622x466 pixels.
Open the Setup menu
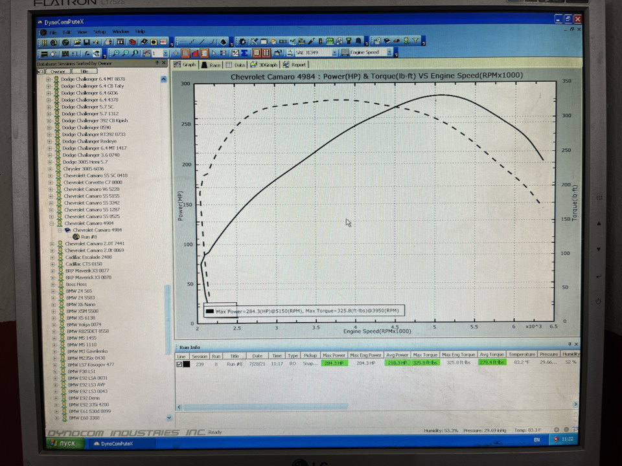[100, 32]
